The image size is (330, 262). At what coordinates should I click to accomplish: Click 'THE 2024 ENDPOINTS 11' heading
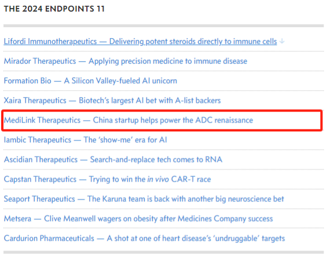pos(54,9)
